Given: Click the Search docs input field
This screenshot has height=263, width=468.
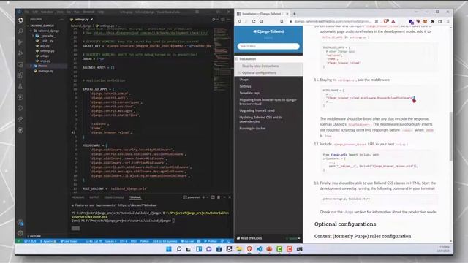Looking at the screenshot, I should [268, 46].
